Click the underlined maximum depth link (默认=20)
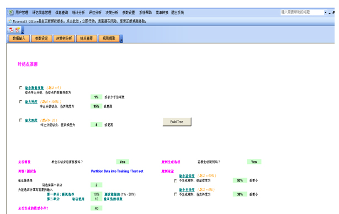The image size is (339, 214). coord(31,120)
